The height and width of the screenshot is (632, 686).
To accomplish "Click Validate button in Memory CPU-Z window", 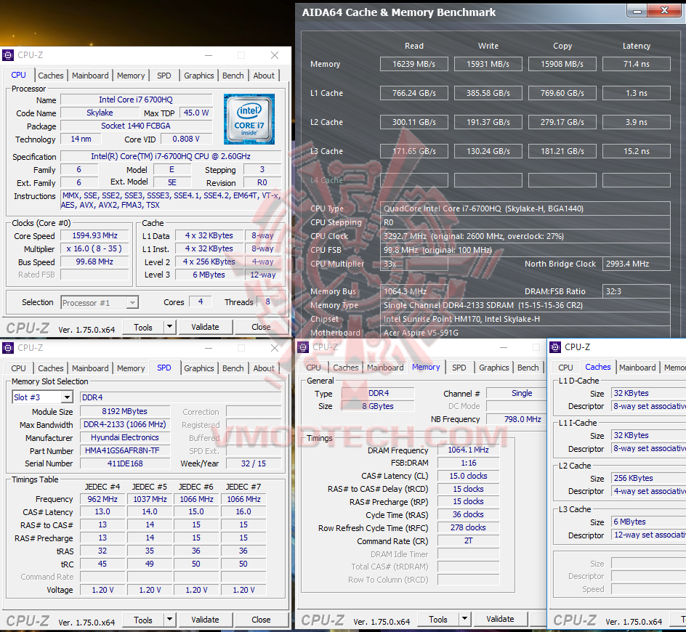I will point(500,618).
